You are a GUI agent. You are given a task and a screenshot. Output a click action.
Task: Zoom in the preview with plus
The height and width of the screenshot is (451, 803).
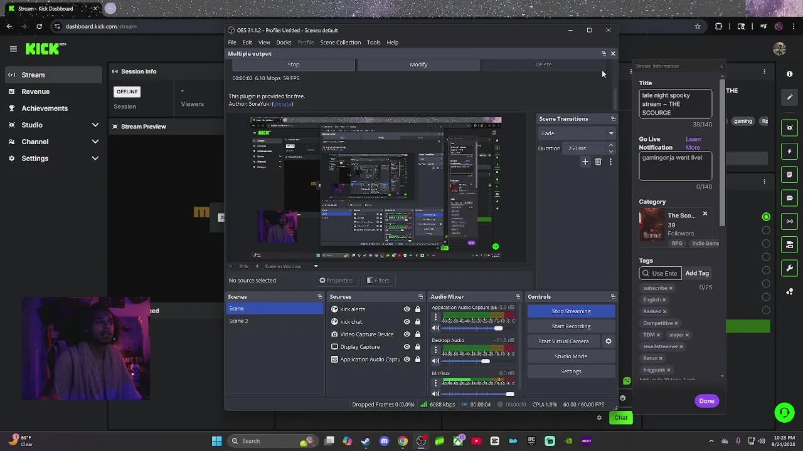coord(257,266)
